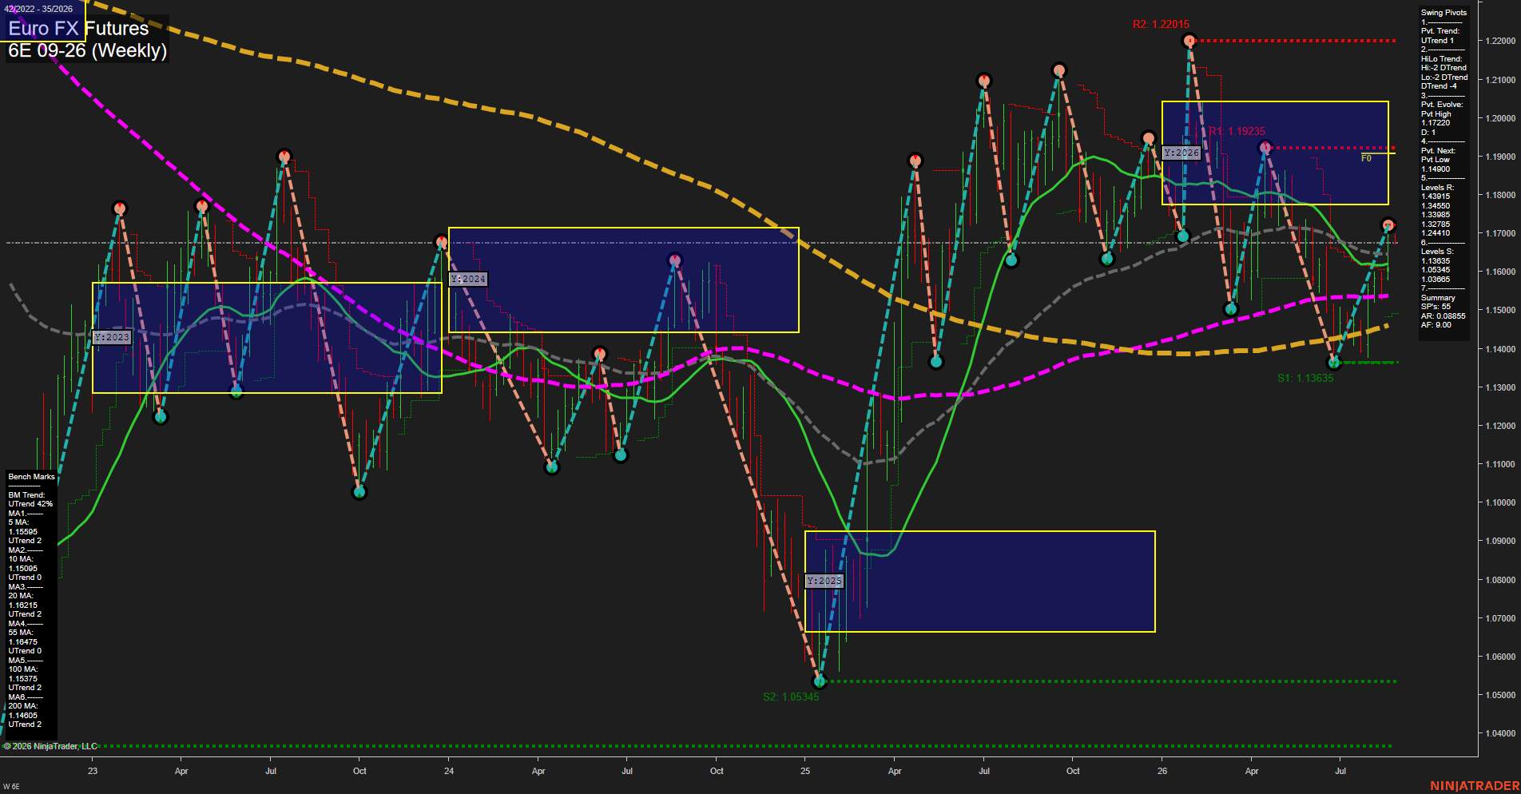Select the R2: 1.22015 resistance label
Image resolution: width=1521 pixels, height=794 pixels.
(x=1161, y=25)
